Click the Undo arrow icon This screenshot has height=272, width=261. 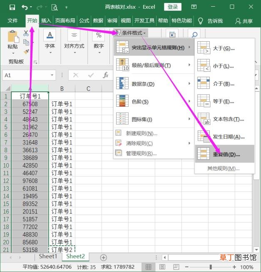[x=25, y=7]
